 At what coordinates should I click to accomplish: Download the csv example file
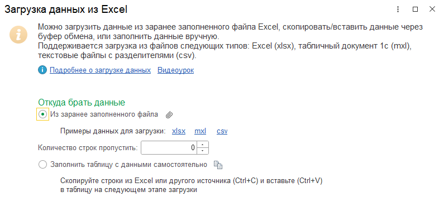222,131
